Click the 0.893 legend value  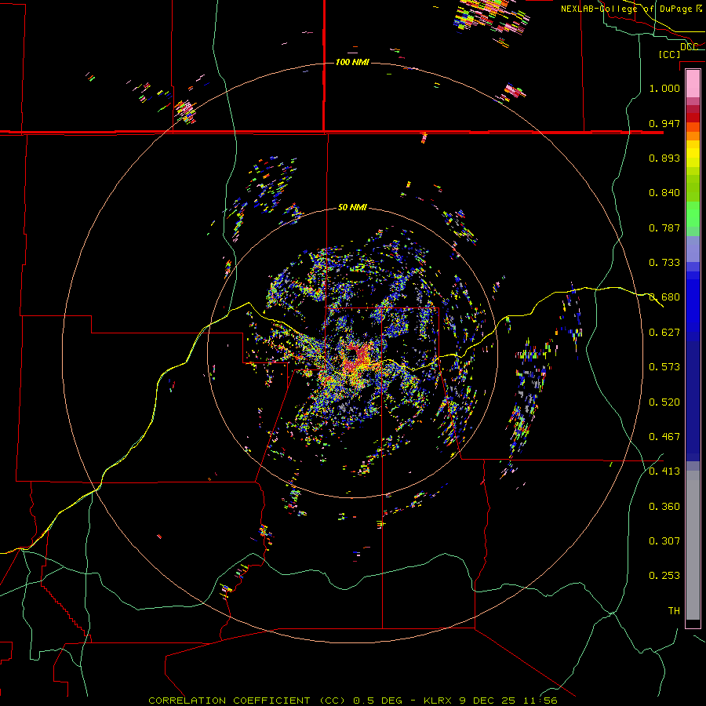[664, 158]
